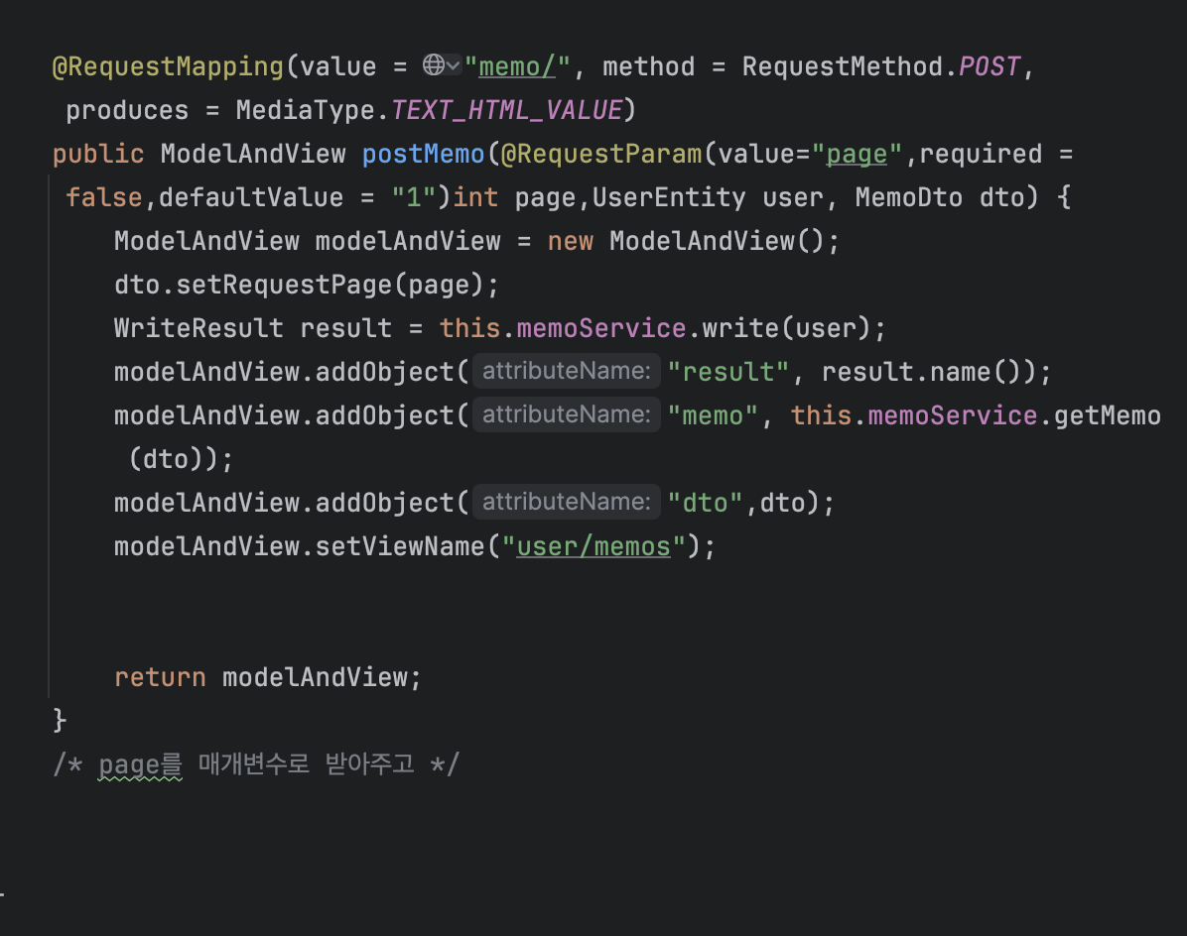Click the Korean comment about page parameter
This screenshot has width=1187, height=936.
point(256,764)
